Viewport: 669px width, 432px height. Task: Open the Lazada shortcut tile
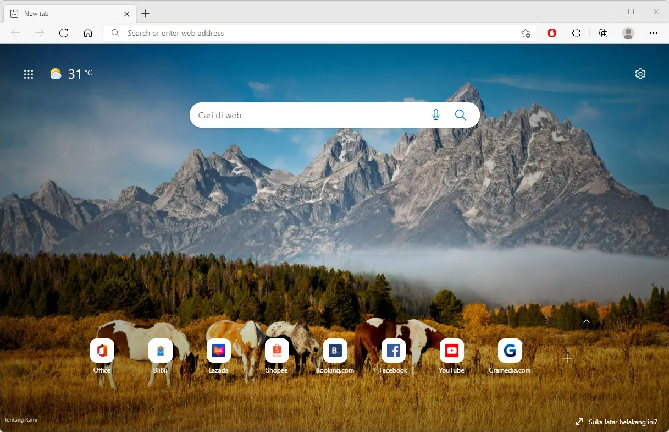(219, 350)
